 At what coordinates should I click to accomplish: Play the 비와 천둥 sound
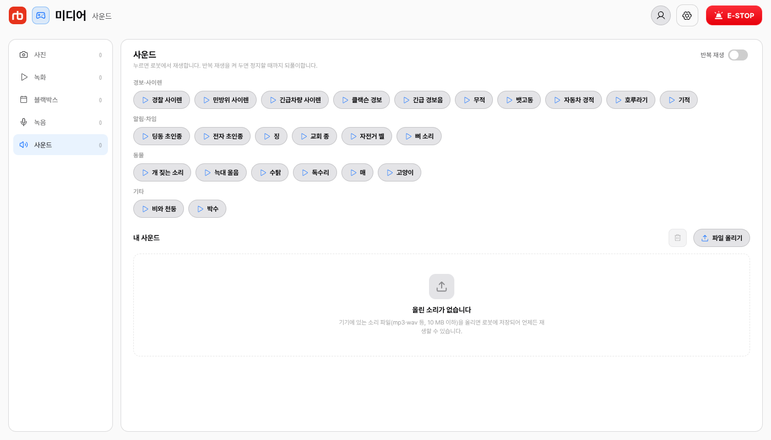pos(159,209)
